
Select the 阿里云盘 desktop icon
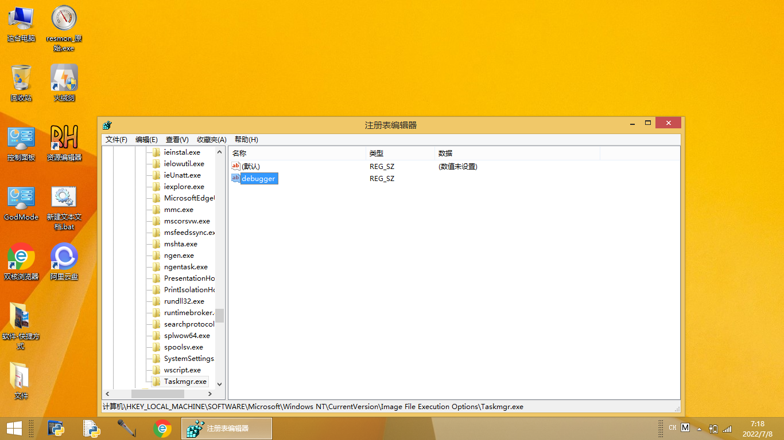pyautogui.click(x=64, y=262)
